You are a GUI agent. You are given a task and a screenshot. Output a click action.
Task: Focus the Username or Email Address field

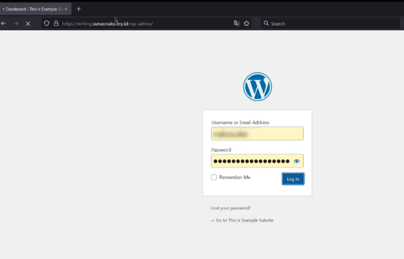click(x=257, y=133)
